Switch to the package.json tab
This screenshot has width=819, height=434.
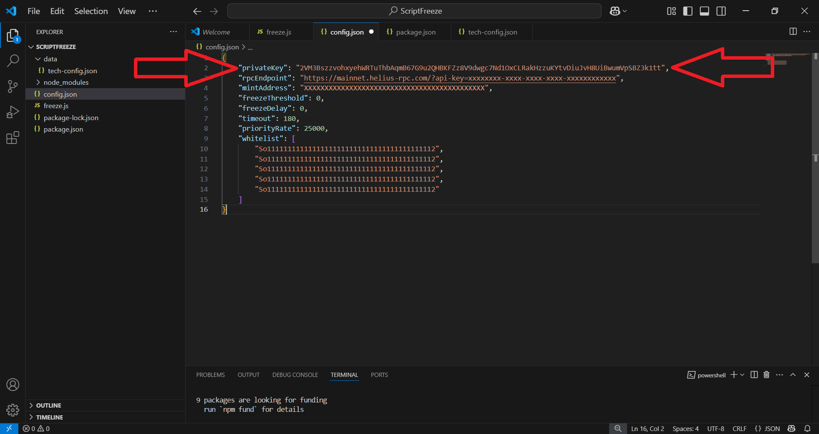pos(415,32)
